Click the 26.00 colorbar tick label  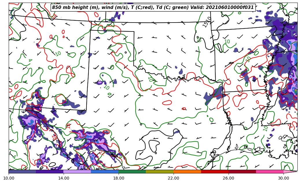229,178
